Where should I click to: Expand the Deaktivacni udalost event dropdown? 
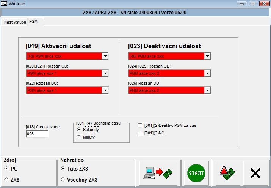[207, 56]
